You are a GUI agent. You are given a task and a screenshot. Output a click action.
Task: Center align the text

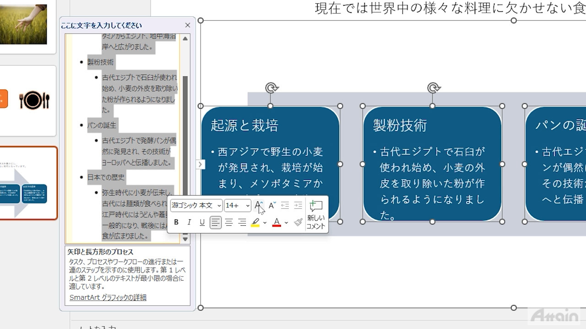229,223
